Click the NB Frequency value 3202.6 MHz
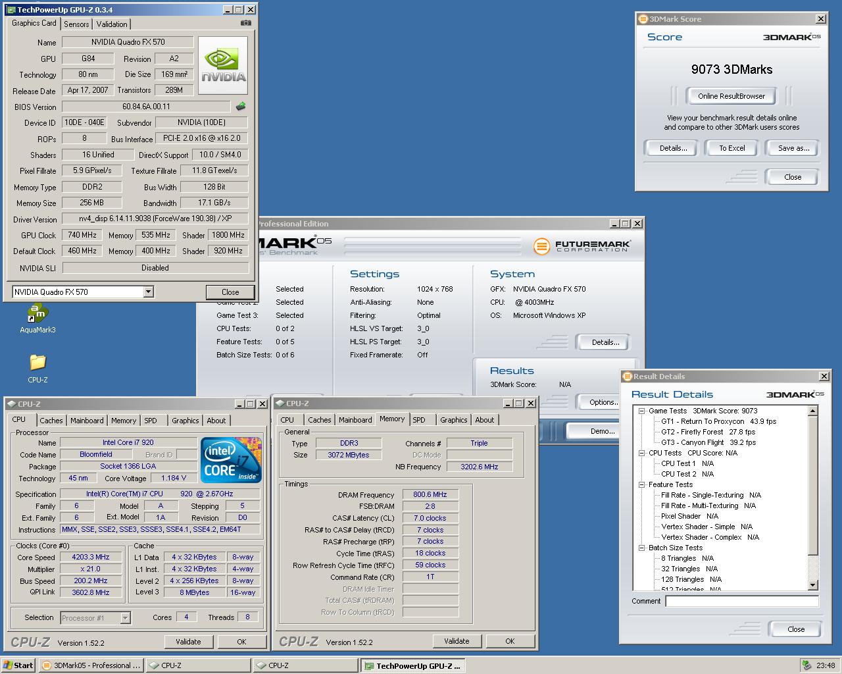The height and width of the screenshot is (674, 842). point(479,467)
